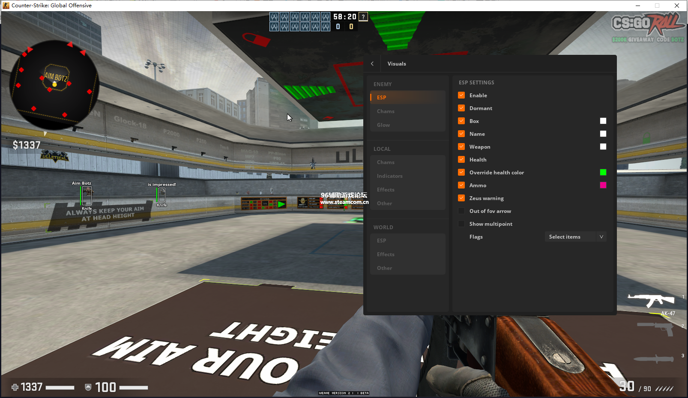Screen dimensions: 688x398
Task: Click the ammo count 30 / 90
Action: click(636, 387)
